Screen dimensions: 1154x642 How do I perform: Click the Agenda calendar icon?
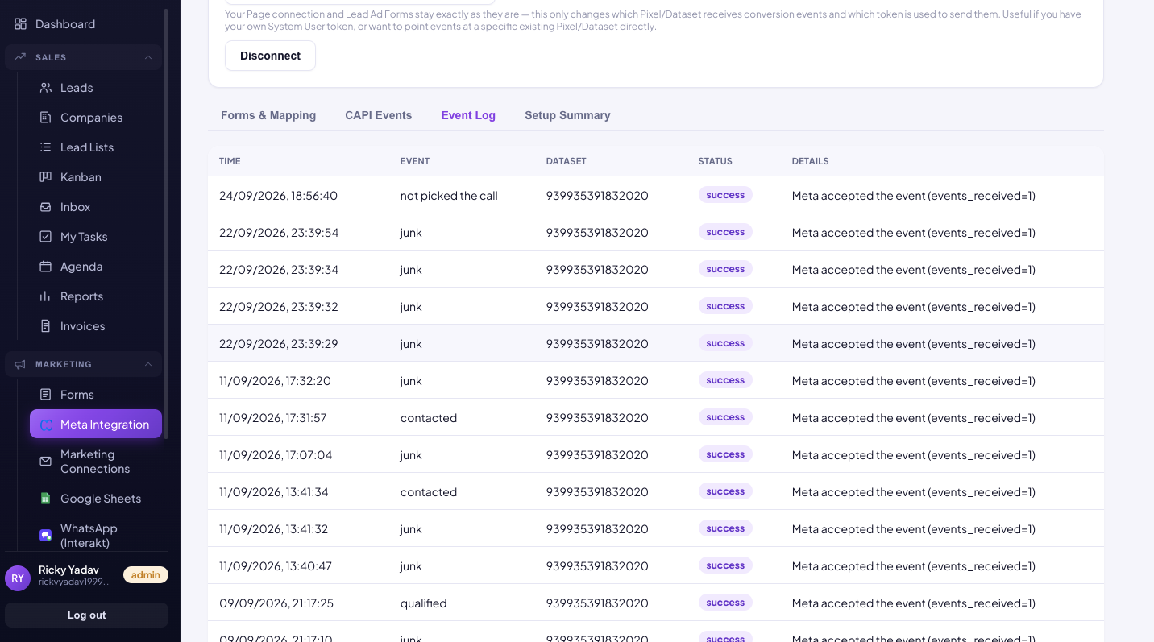[46, 267]
